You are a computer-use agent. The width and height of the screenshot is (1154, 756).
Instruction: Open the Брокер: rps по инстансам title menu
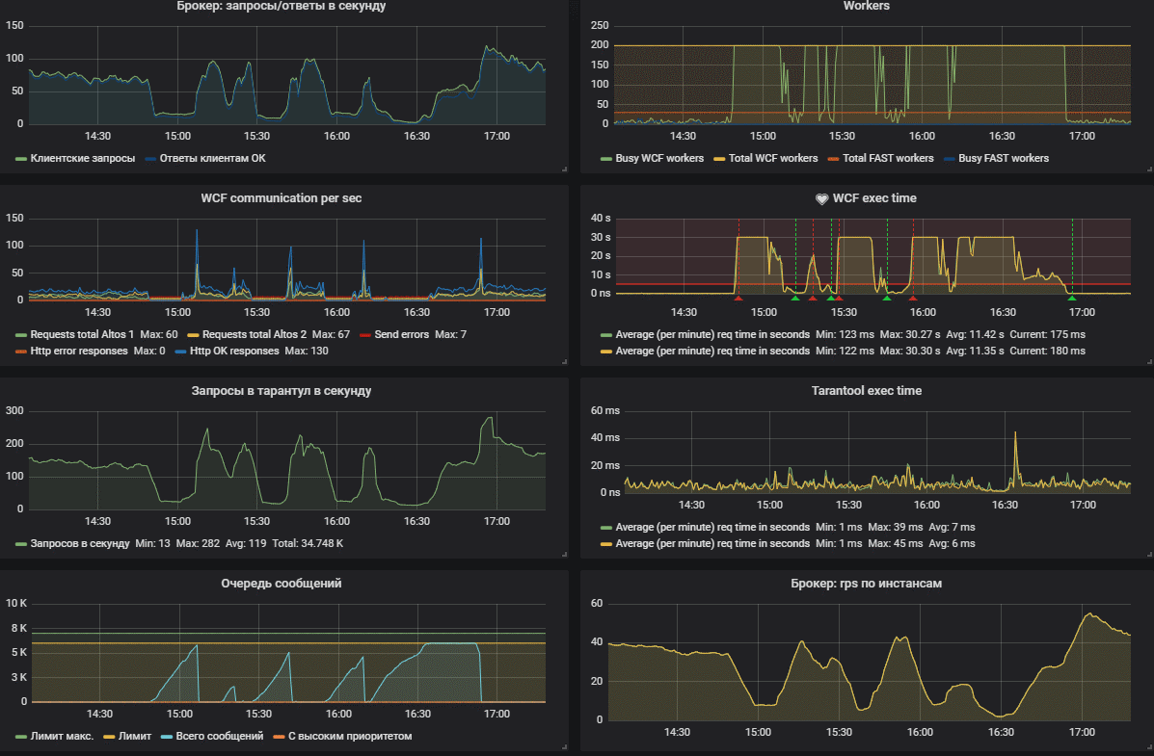coord(867,584)
